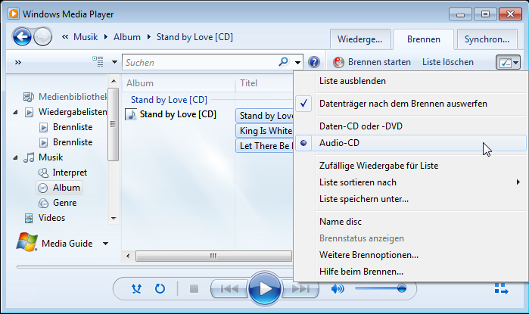Open the view options dropdown arrow

[x=114, y=62]
